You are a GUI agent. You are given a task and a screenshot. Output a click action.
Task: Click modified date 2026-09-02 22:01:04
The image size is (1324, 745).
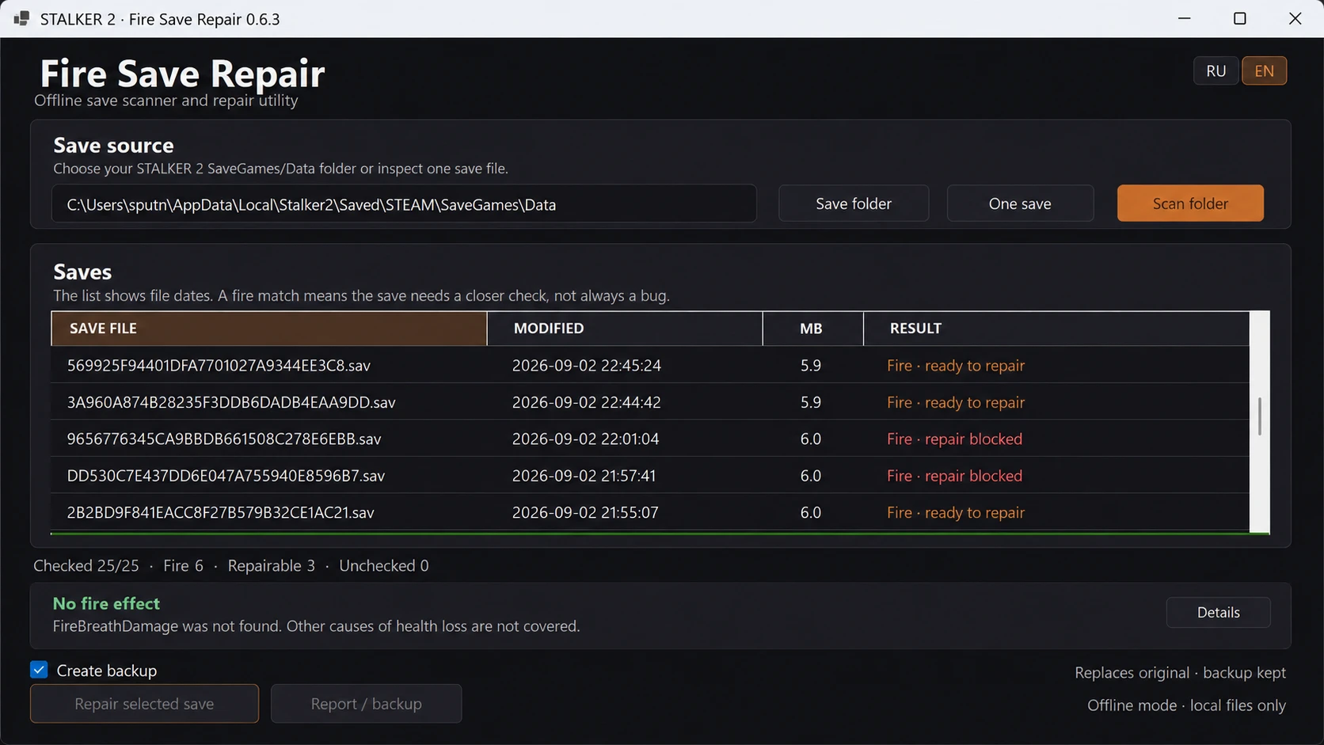(x=586, y=439)
